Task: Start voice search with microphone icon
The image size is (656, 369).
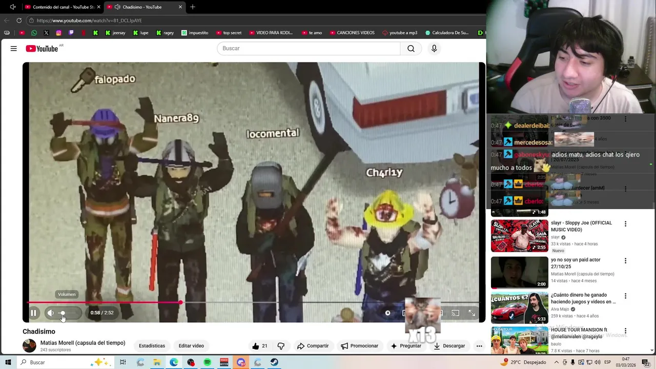Action: 434,48
